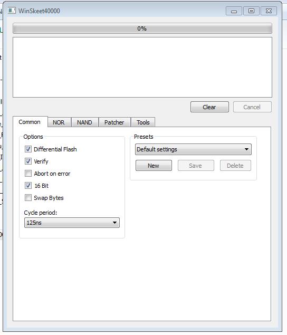The width and height of the screenshot is (287, 335).
Task: Open the Cycle period 125ns dropdown
Action: click(x=72, y=223)
